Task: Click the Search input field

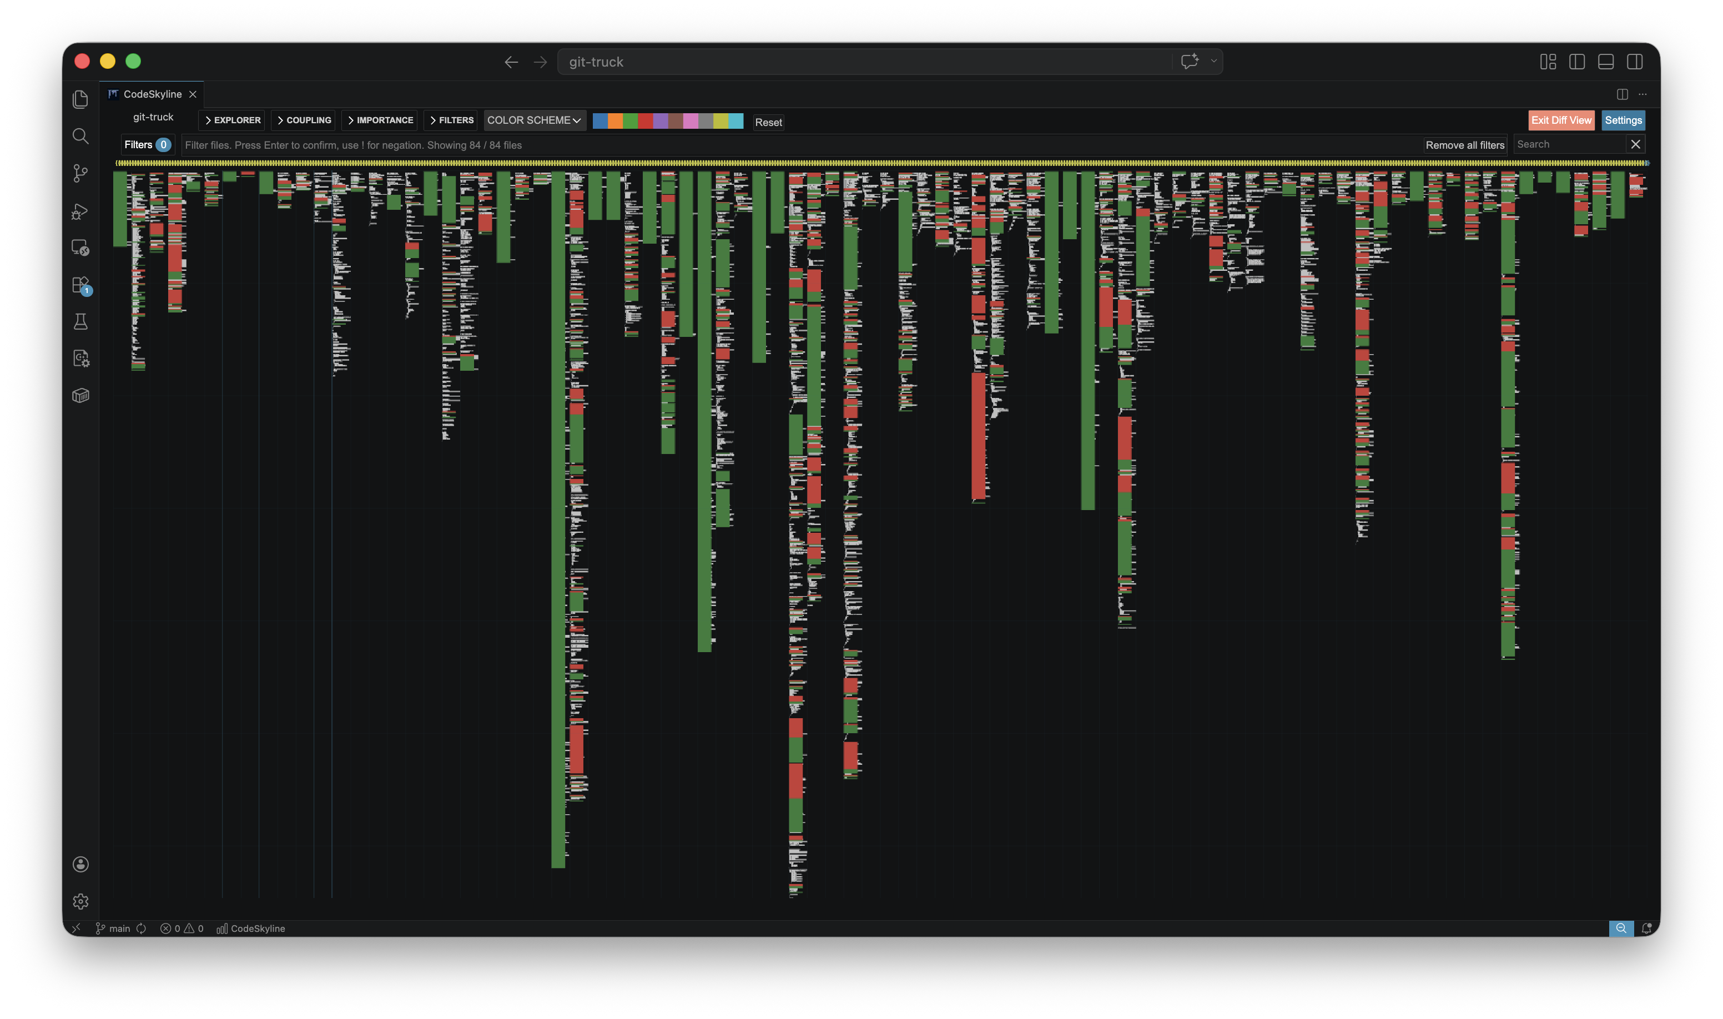Action: pyautogui.click(x=1570, y=144)
